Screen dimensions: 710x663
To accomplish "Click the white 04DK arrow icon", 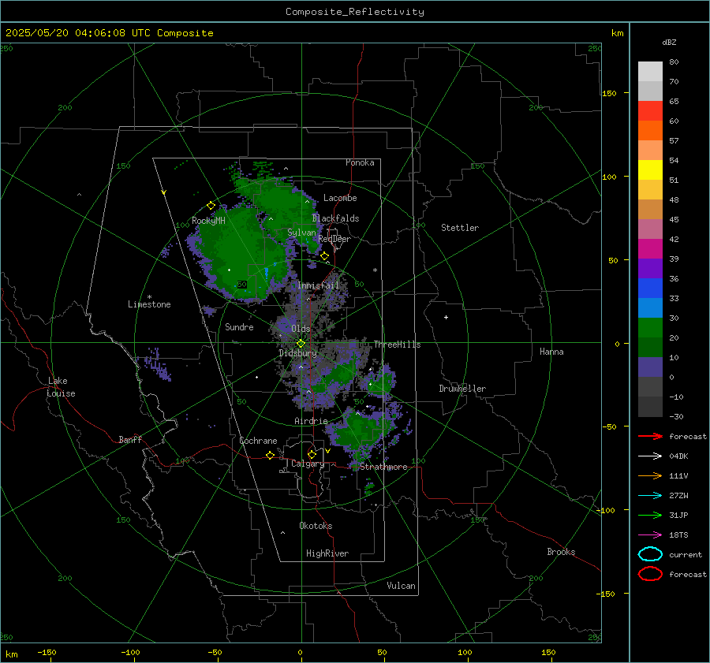I will [x=650, y=456].
